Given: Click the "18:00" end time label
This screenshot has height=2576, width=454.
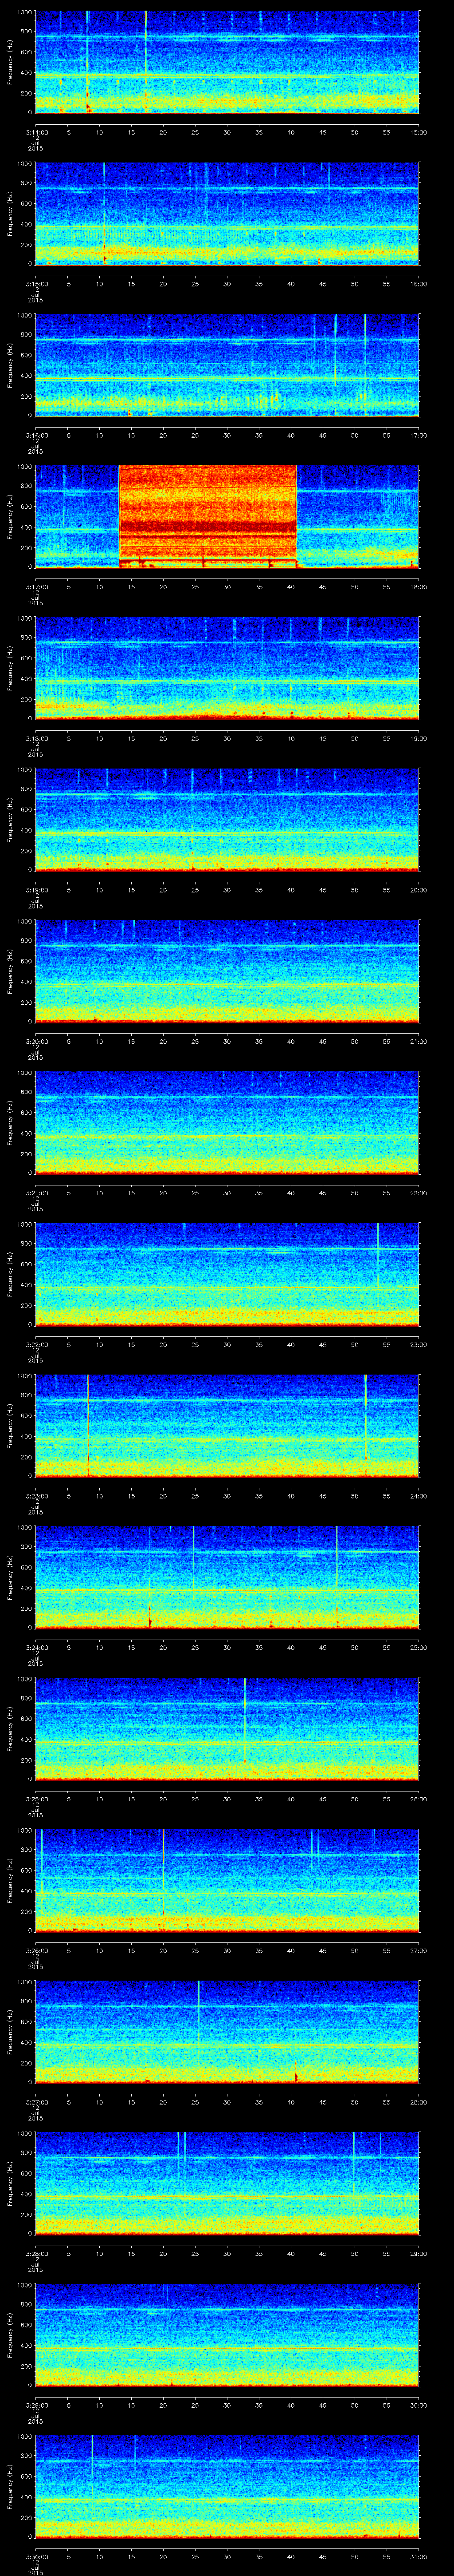Looking at the screenshot, I should tap(418, 587).
